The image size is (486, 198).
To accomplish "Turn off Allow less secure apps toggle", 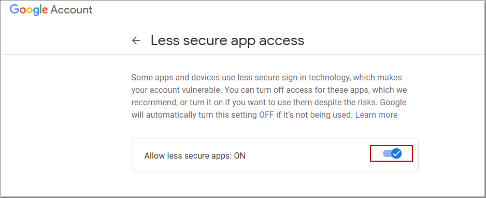I will point(392,153).
